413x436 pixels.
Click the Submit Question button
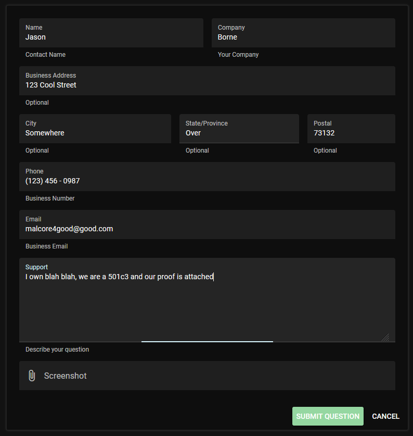point(328,416)
